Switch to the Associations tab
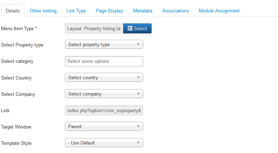The height and width of the screenshot is (153, 278). 175,11
